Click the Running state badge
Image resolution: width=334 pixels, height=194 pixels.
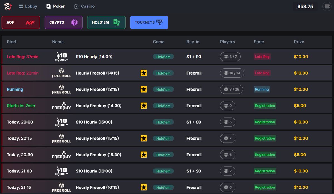pos(262,90)
